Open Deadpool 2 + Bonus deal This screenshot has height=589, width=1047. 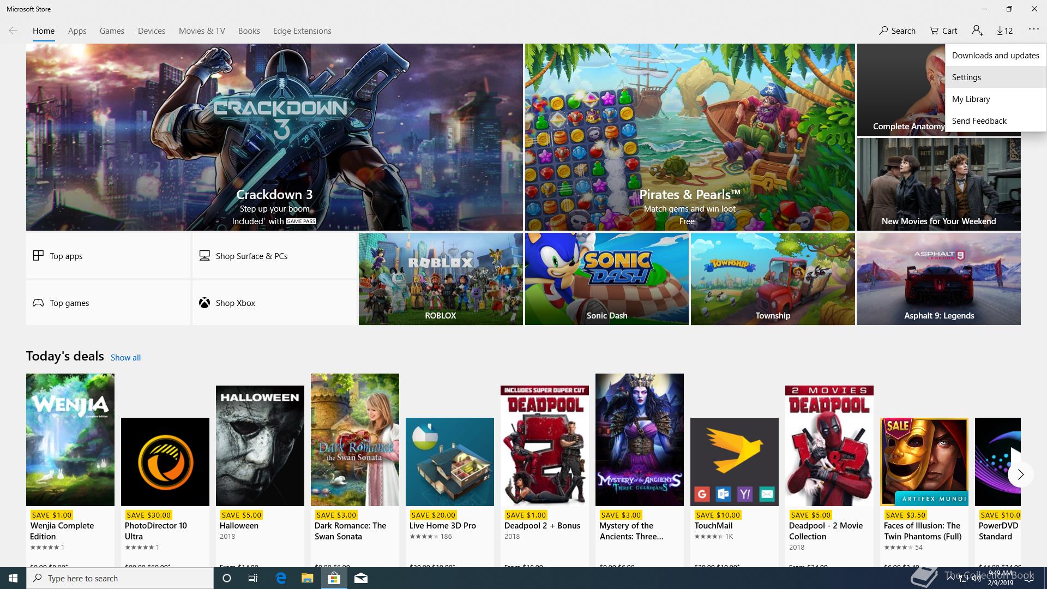(545, 476)
